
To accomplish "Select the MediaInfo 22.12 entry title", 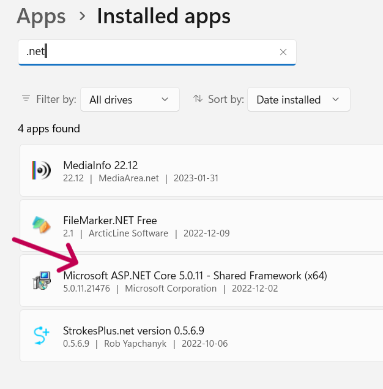I will click(x=100, y=165).
